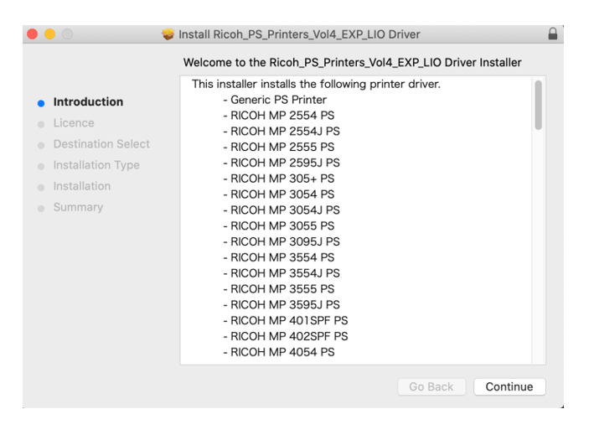The width and height of the screenshot is (589, 435).
Task: Click the Installation Type step bullet
Action: click(41, 167)
